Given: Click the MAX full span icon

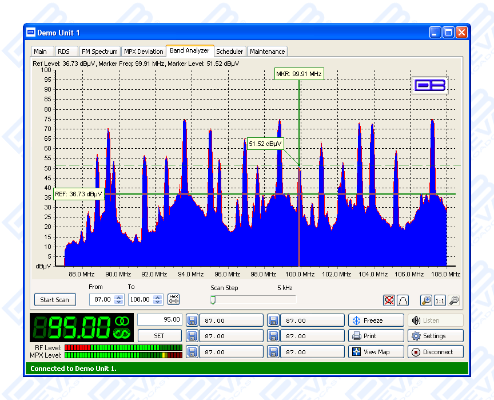Looking at the screenshot, I should (x=174, y=299).
